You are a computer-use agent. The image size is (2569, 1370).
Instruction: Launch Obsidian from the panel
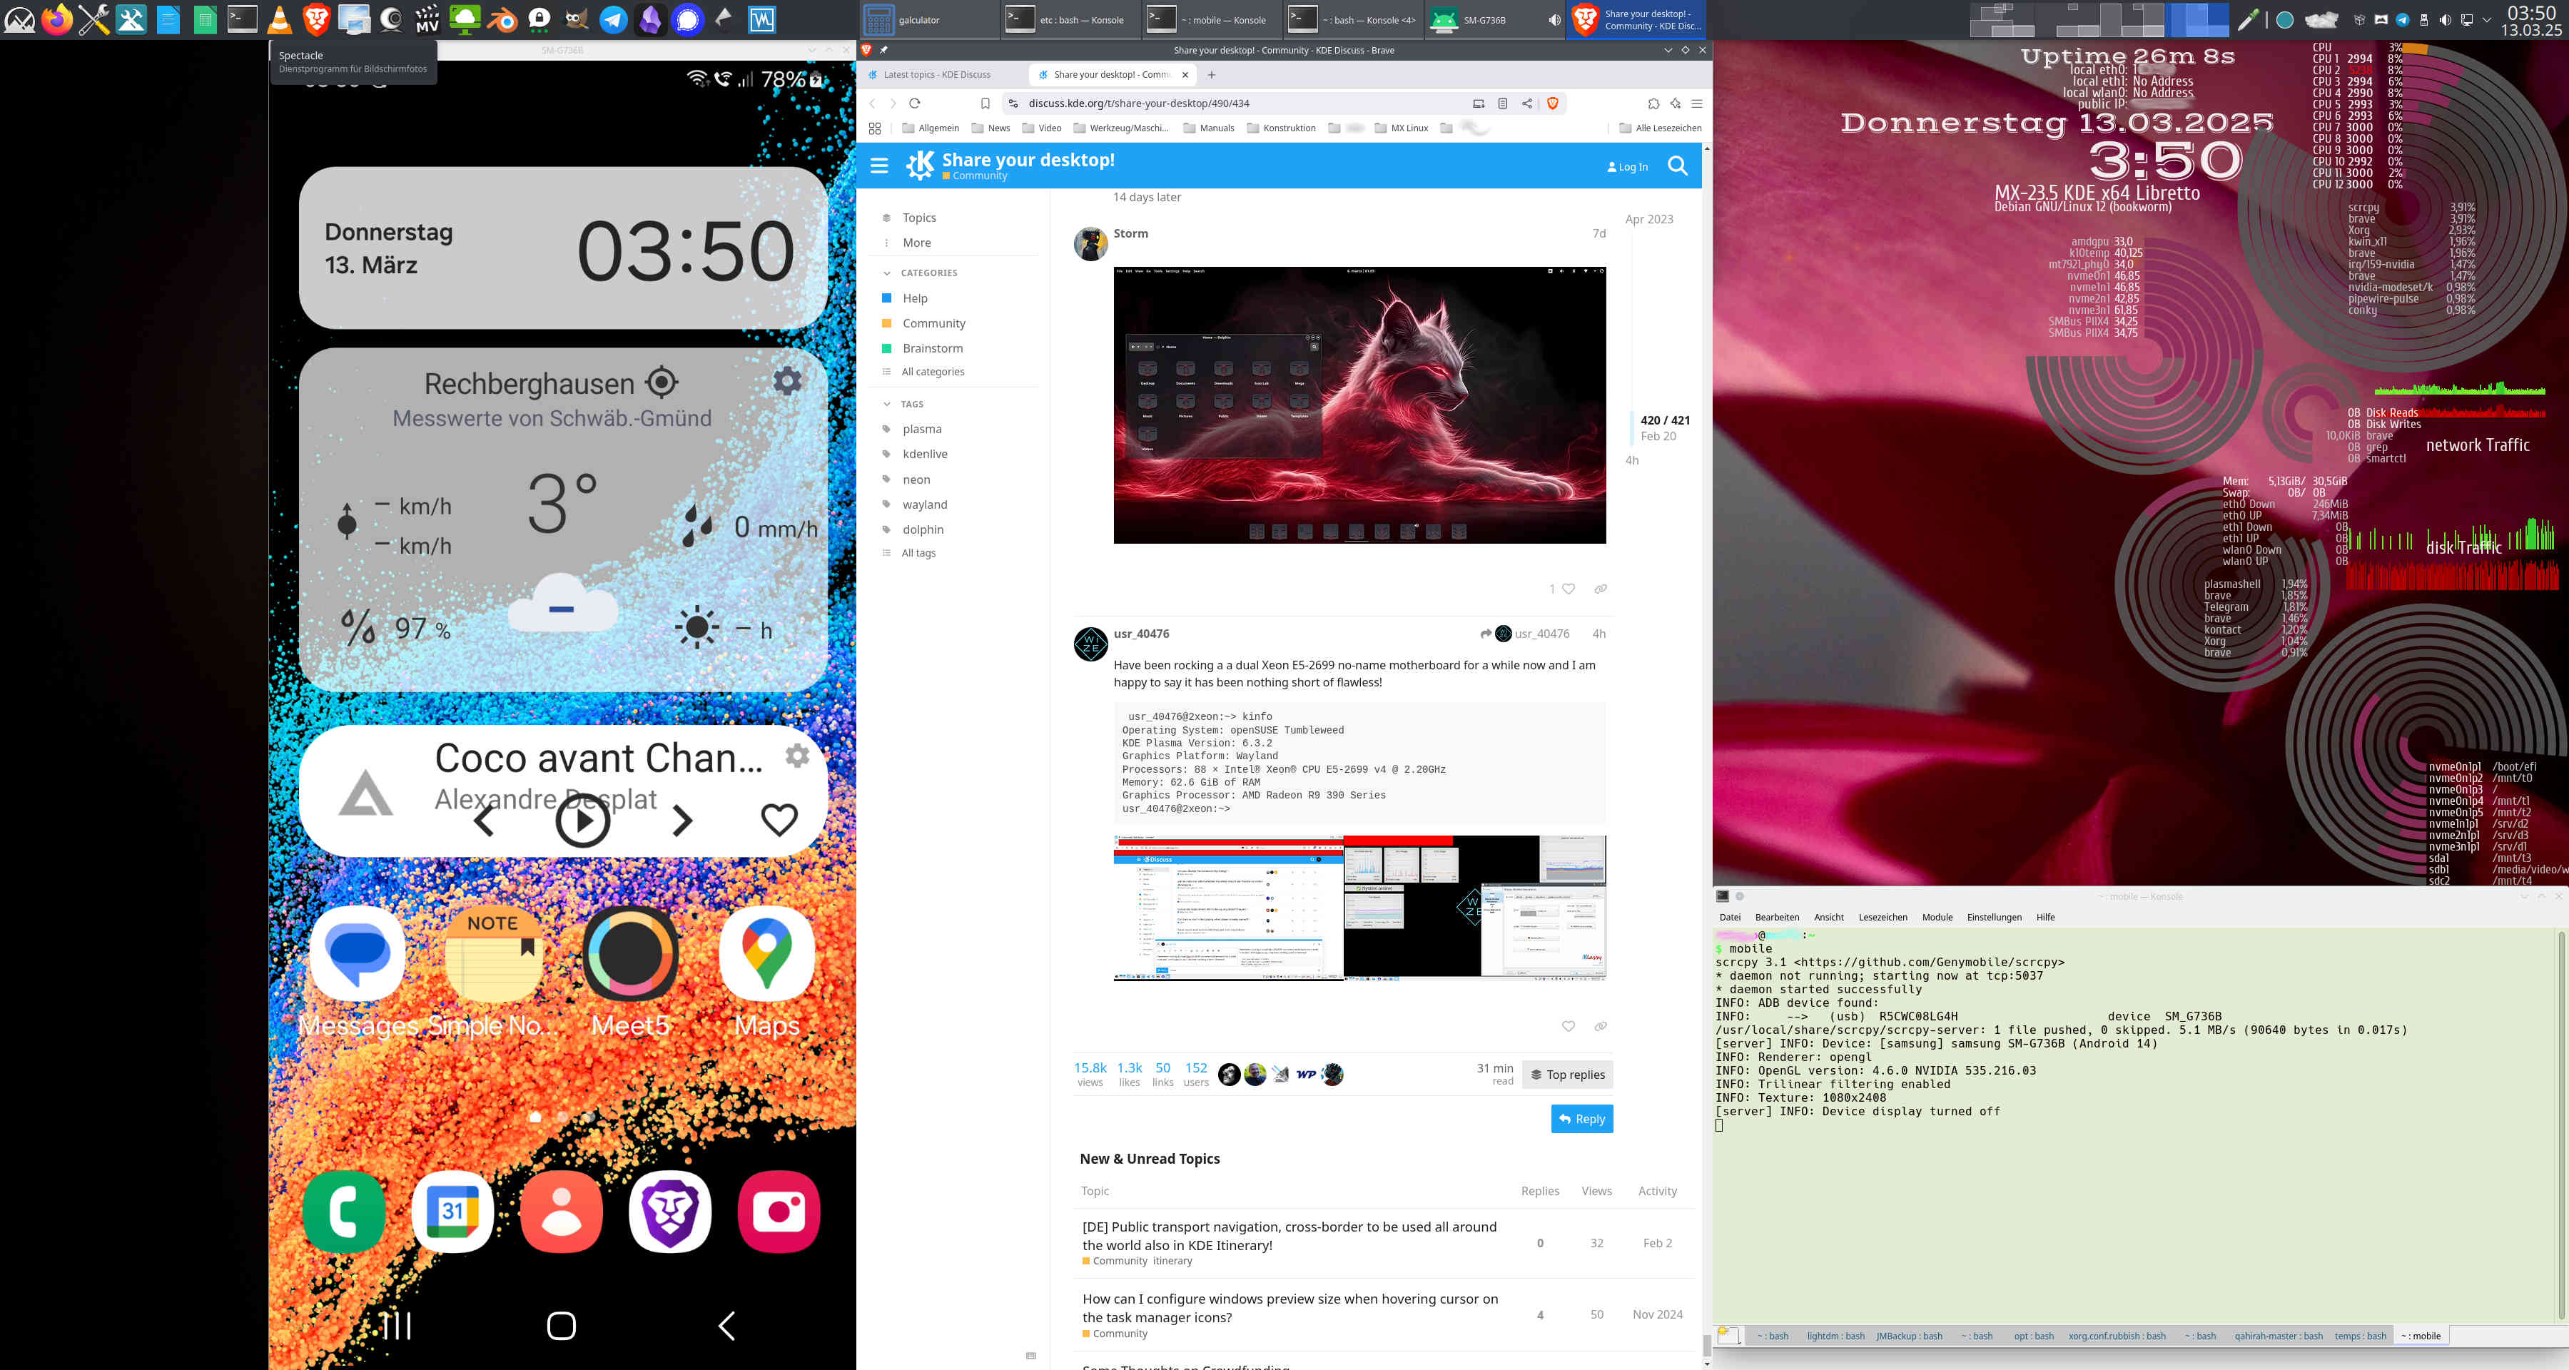point(650,19)
